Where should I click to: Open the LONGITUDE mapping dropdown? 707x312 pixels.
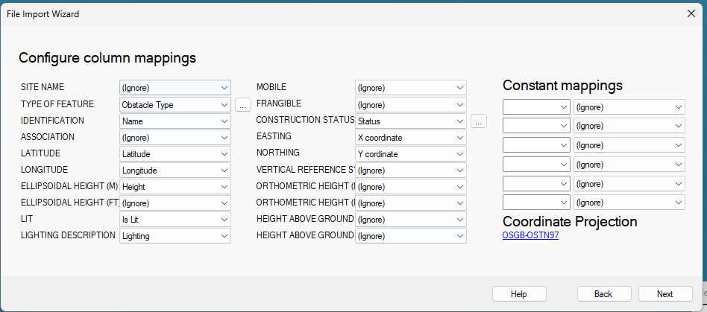pyautogui.click(x=175, y=171)
